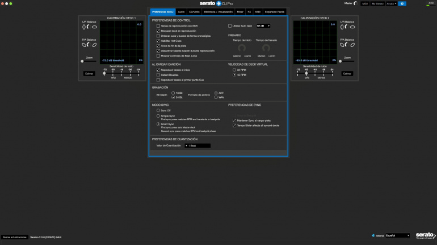Uncheck Mantener Sync al cargar pista
Screen dimensions: 437x245
[234, 121]
